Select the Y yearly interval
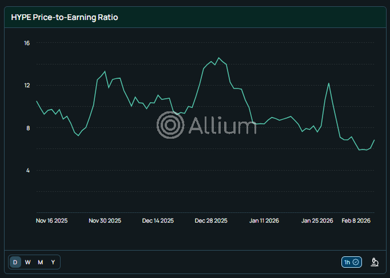Screen dimensions: 390x278 [x=53, y=262]
